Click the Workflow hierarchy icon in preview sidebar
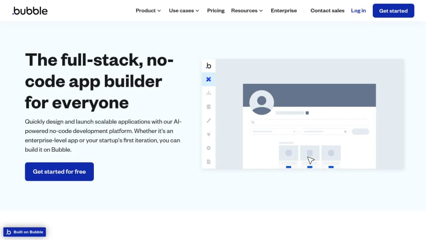 click(209, 93)
